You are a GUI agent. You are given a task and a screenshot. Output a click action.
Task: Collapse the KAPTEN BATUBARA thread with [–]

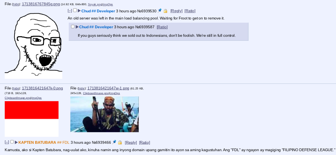click(x=7, y=142)
